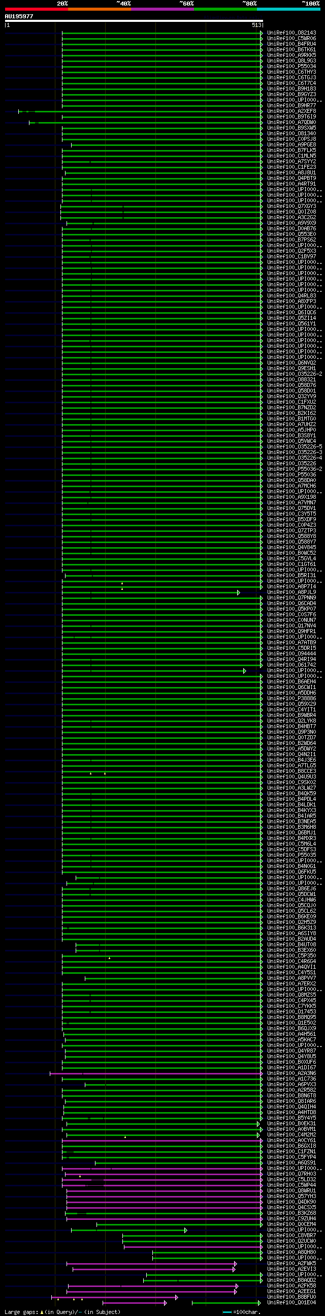
Task: Select the UniRef100_A9PGE8 label
Action: [x=291, y=144]
